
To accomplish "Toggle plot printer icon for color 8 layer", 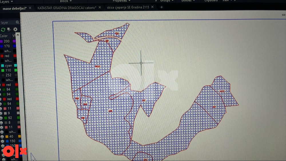I will click(1, 122).
